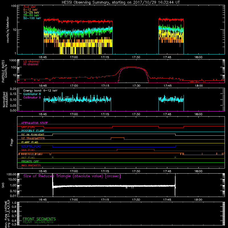This screenshot has height=228, width=228.
Task: Click 16:45 tick under the Flags panel
Action: point(42,171)
